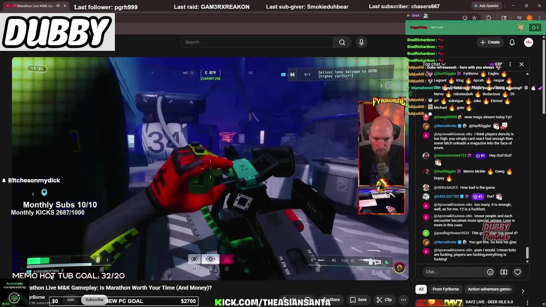Close the Marathon Live browser tab

[x=64, y=6]
